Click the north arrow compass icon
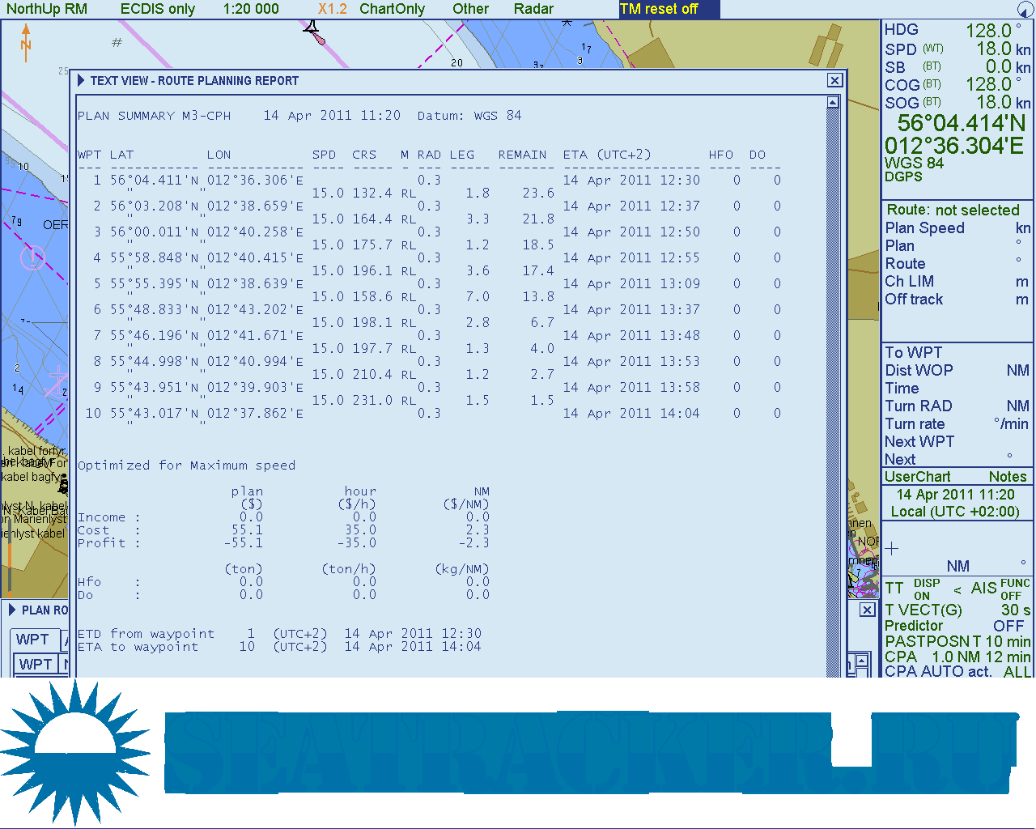This screenshot has width=1036, height=829. pyautogui.click(x=26, y=42)
